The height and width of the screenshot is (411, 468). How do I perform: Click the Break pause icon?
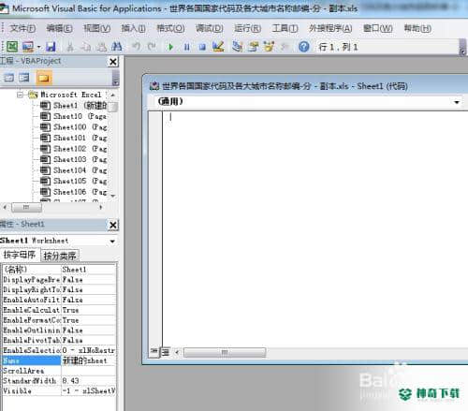(x=186, y=47)
